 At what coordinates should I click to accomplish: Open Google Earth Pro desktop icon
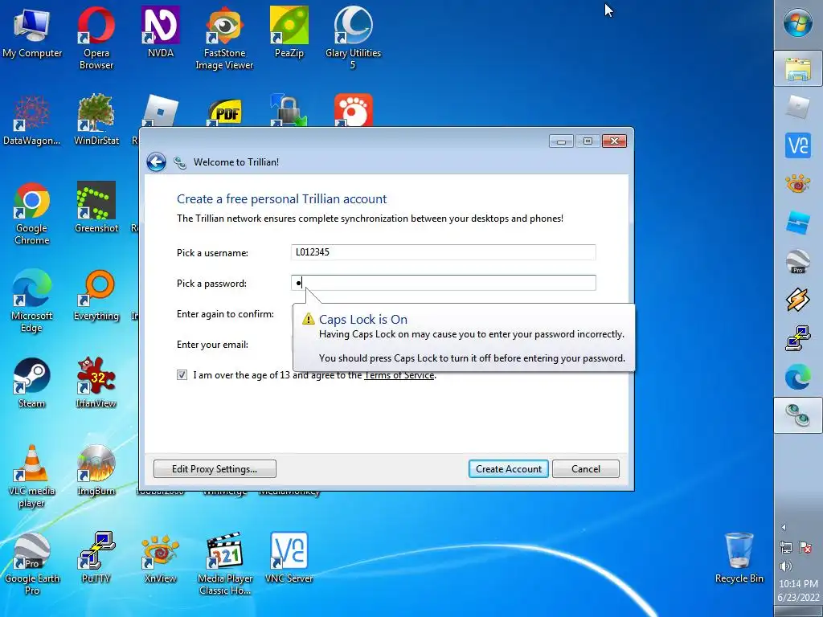click(31, 564)
